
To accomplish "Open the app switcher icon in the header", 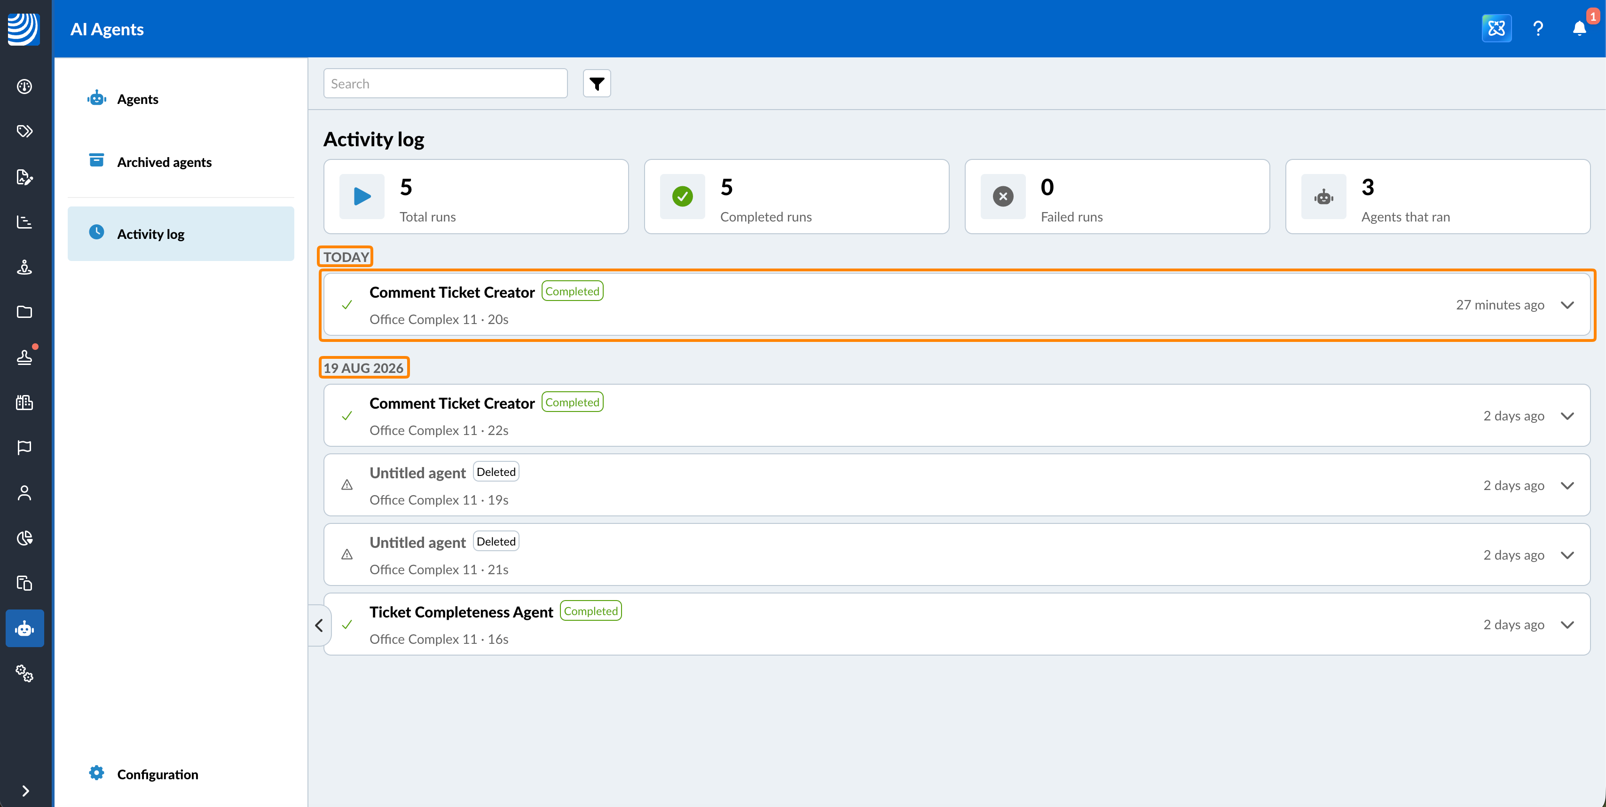I will click(1496, 28).
